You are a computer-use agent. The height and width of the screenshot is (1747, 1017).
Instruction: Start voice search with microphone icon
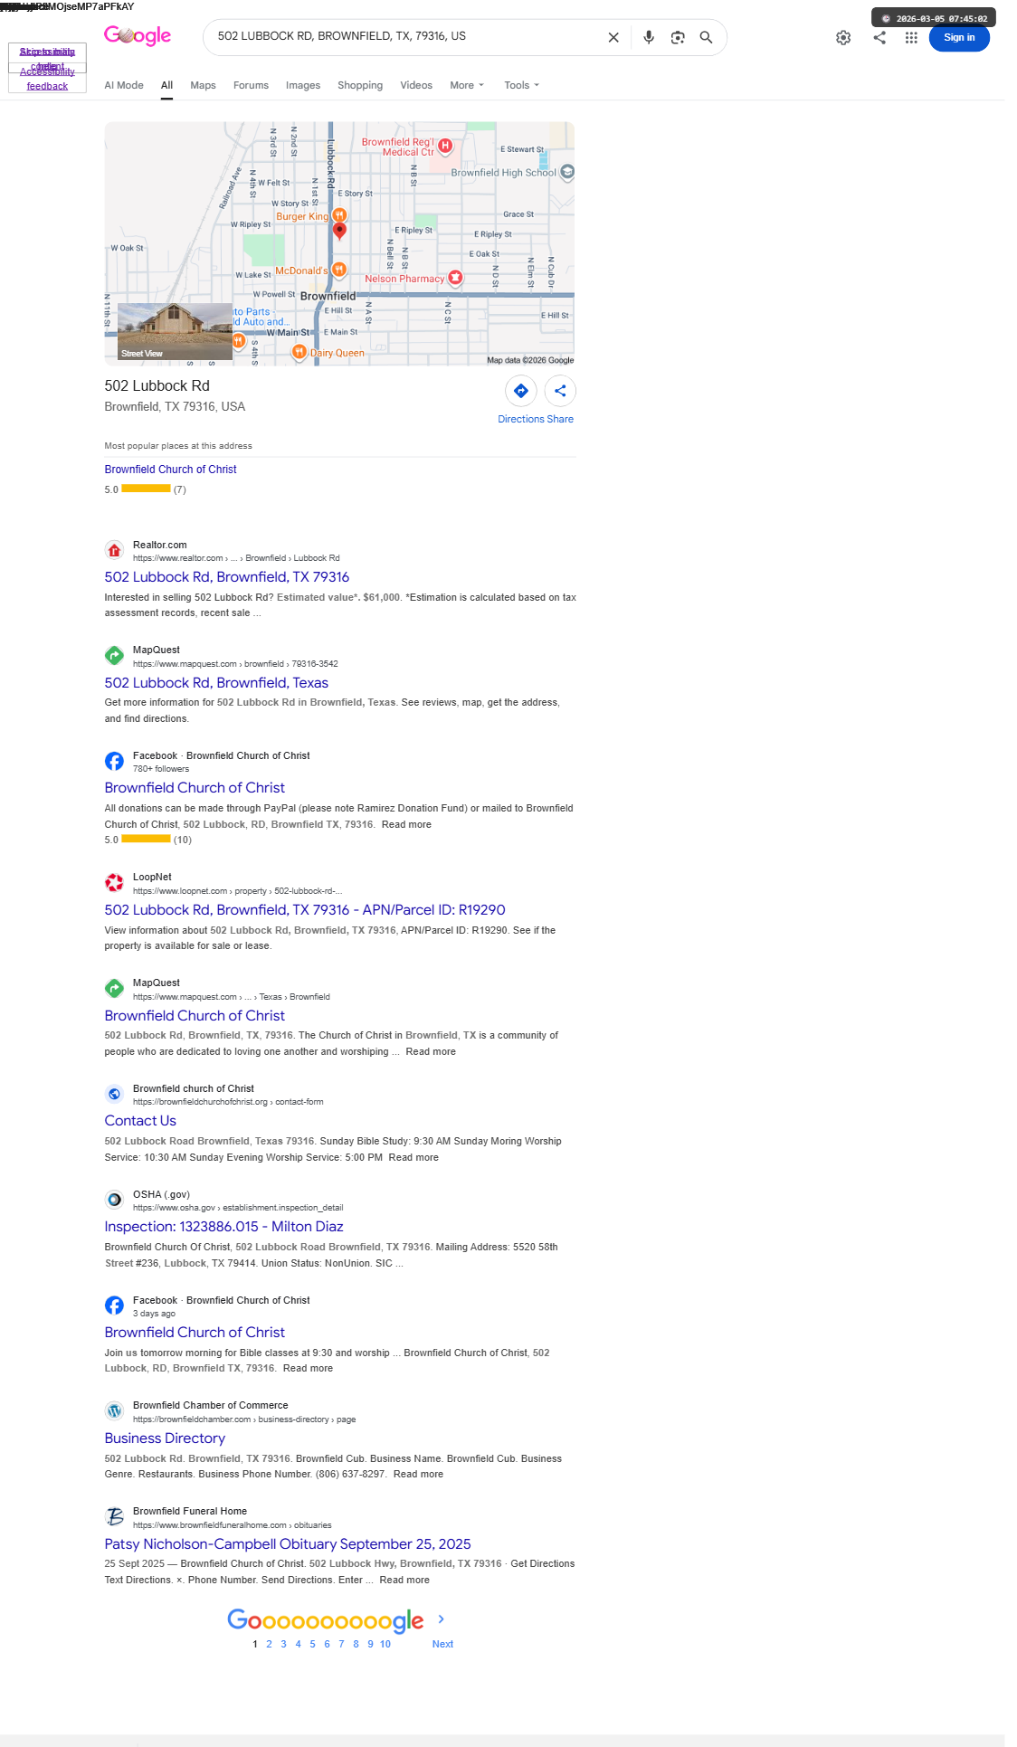649,37
